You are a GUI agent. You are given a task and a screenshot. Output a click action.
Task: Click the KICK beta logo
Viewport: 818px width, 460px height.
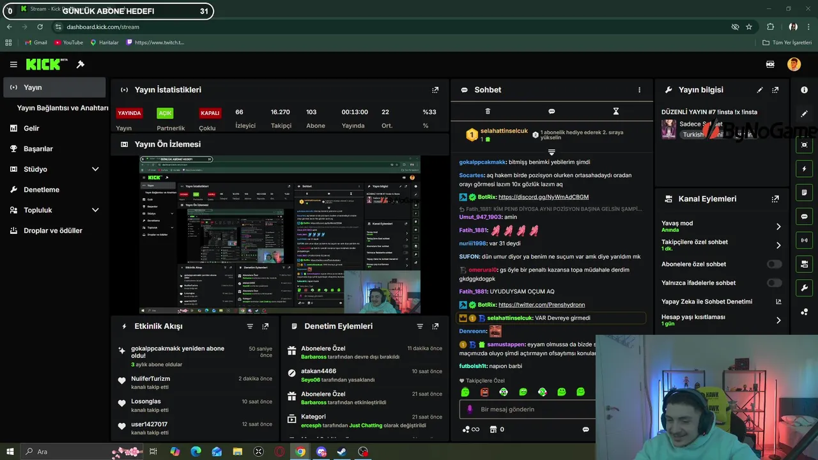(x=47, y=64)
